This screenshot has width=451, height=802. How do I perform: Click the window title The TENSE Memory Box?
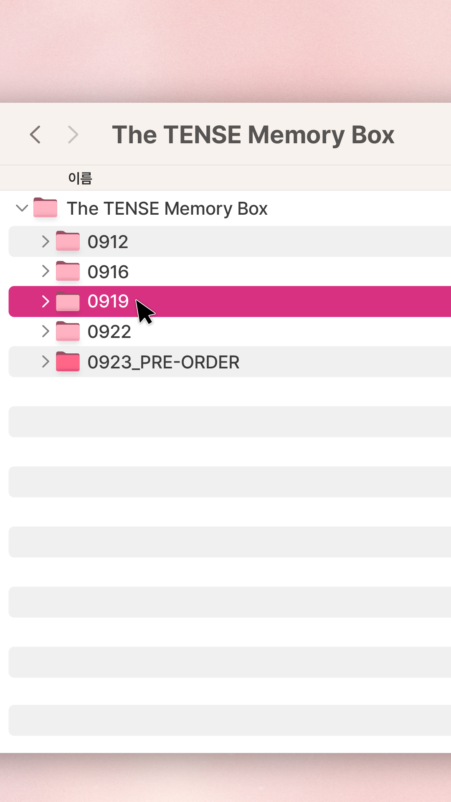[x=253, y=135]
